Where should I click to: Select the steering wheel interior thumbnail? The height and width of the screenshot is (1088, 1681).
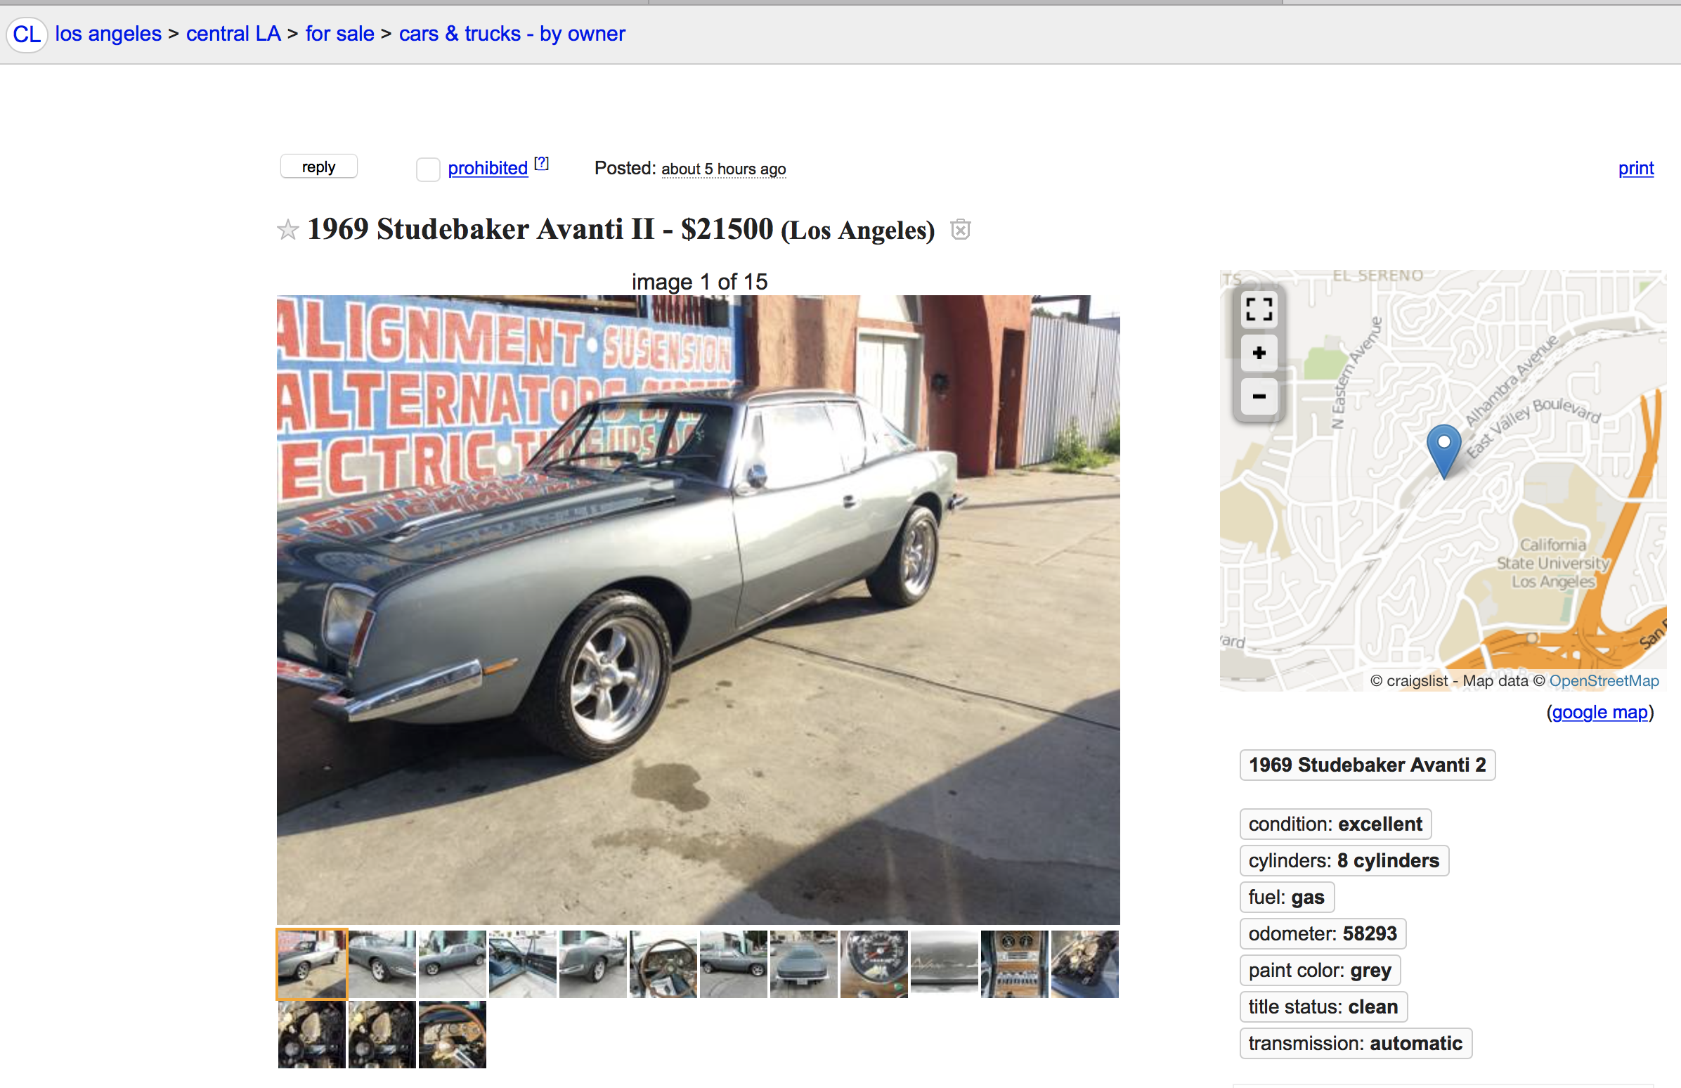(x=663, y=964)
